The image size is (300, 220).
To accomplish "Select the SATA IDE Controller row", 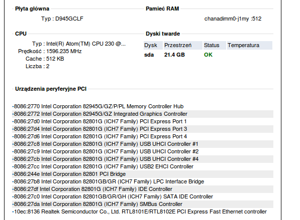I will 143,197.
